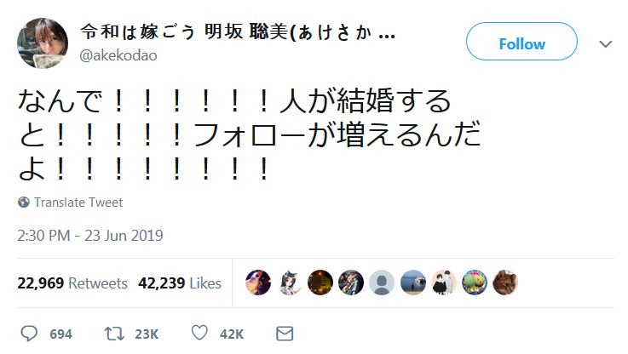The width and height of the screenshot is (628, 354).
Task: Click the Translate Tweet link
Action: (78, 203)
